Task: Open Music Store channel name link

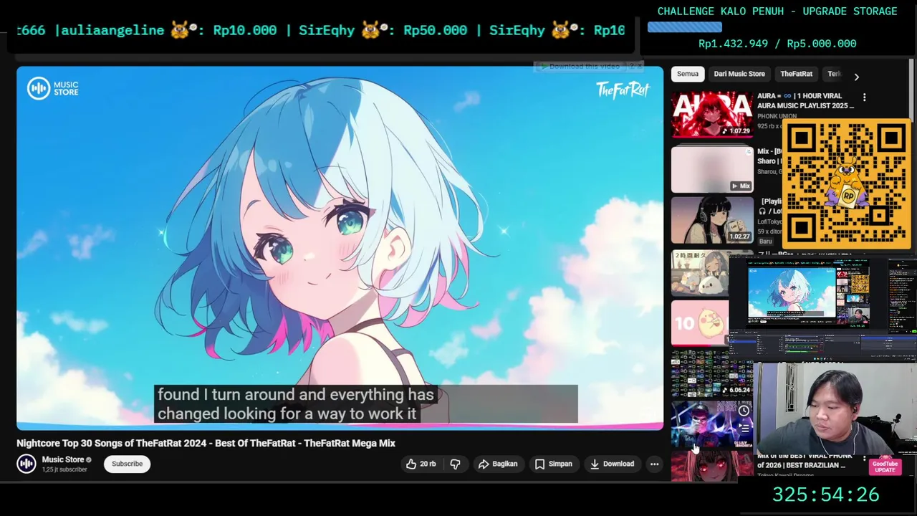Action: coord(63,459)
